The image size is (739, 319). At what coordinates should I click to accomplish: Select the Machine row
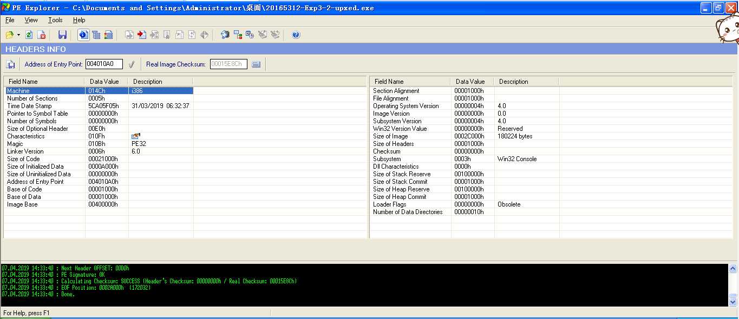click(x=99, y=91)
